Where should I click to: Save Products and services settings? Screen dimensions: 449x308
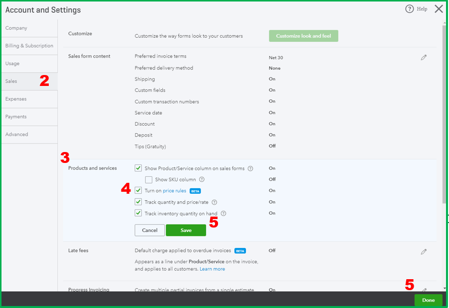[x=186, y=231]
